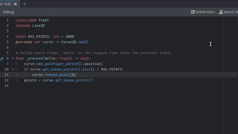
Task: Open the Debug menu
Action: pos(8,12)
